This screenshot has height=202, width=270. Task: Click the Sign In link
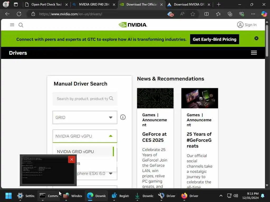click(x=250, y=25)
